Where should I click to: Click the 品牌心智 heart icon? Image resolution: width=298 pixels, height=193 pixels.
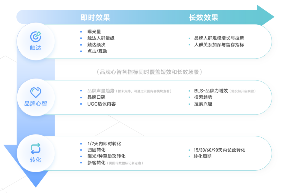pyautogui.click(x=36, y=92)
